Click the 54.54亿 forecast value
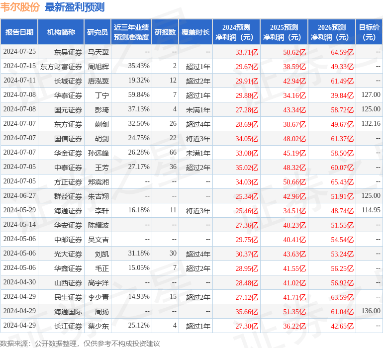Image resolution: width=383 pixels, height=348 pixels. tap(342, 240)
